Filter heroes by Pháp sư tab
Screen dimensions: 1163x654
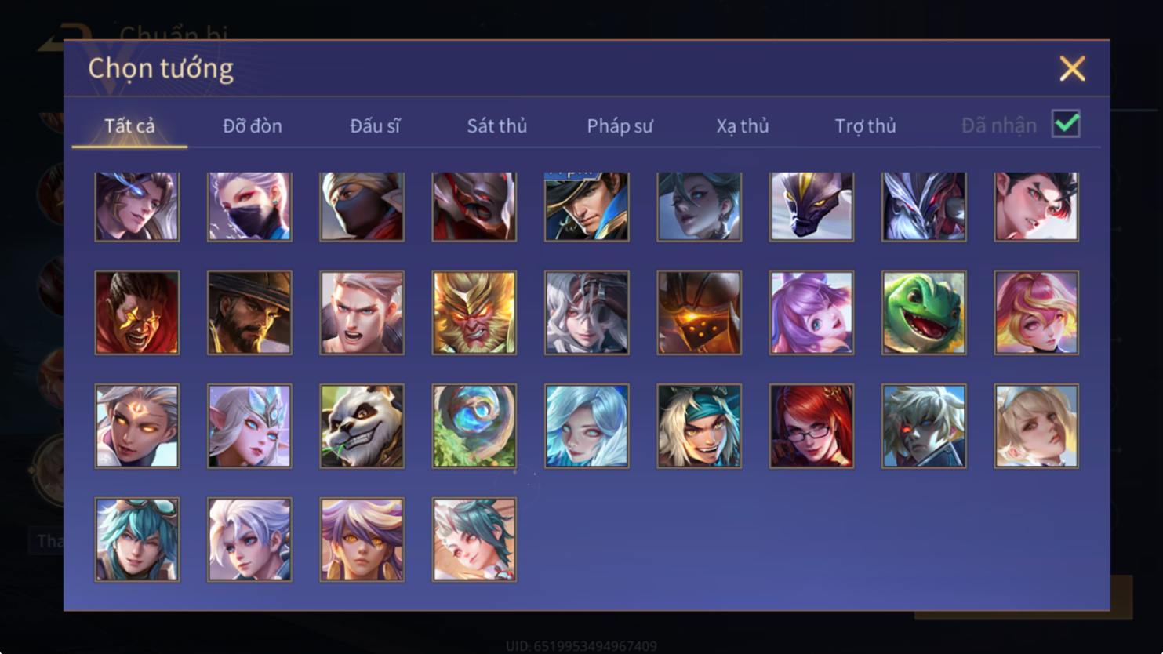(x=620, y=125)
